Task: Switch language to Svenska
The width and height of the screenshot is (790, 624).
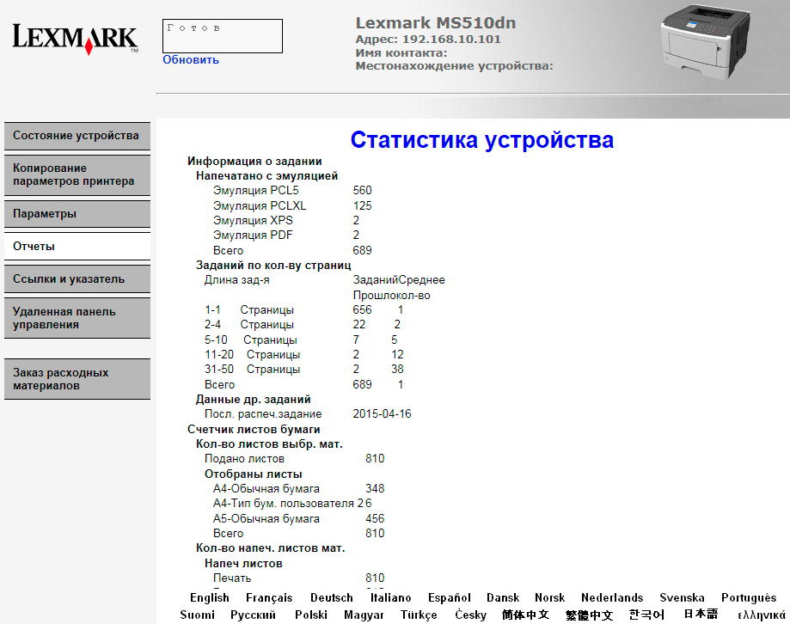Action: 683,598
